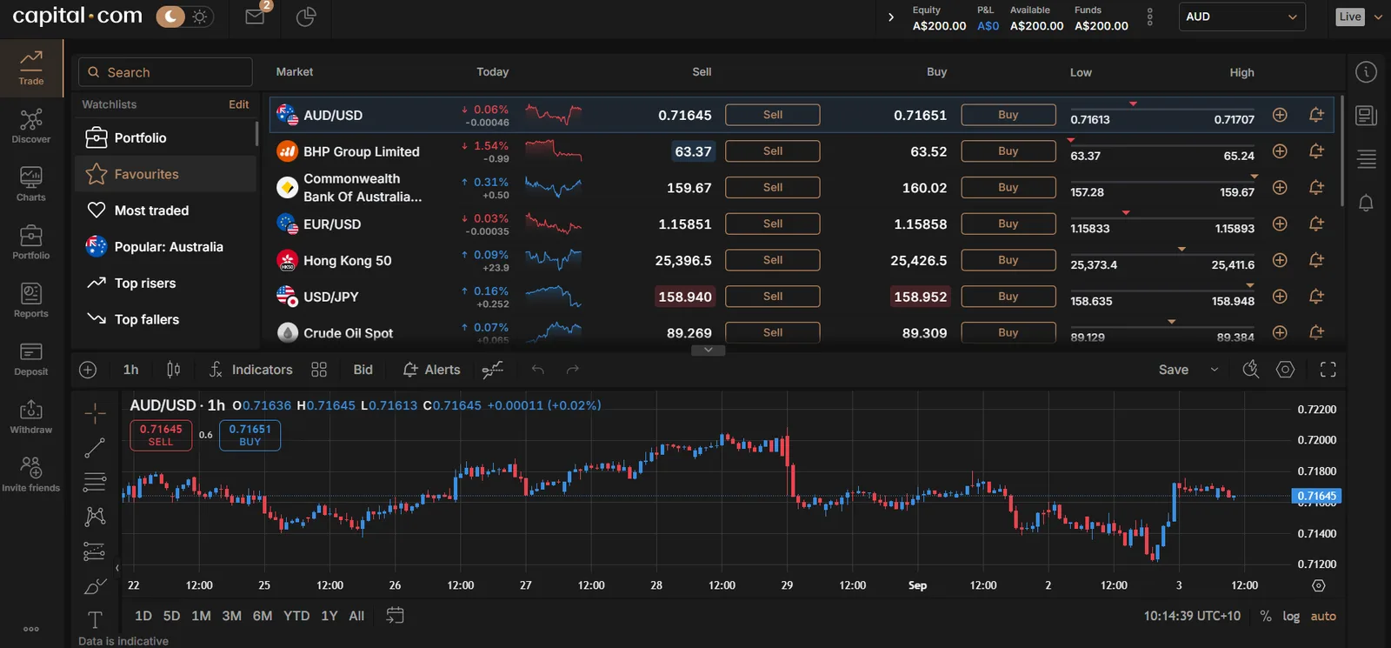
Task: Open the Deposit page
Action: [31, 359]
